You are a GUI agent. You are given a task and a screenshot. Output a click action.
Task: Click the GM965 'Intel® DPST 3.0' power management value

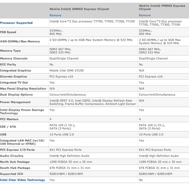(93, 102)
